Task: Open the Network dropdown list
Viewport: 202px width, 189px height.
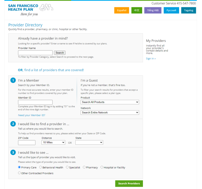Action: [x=110, y=112]
